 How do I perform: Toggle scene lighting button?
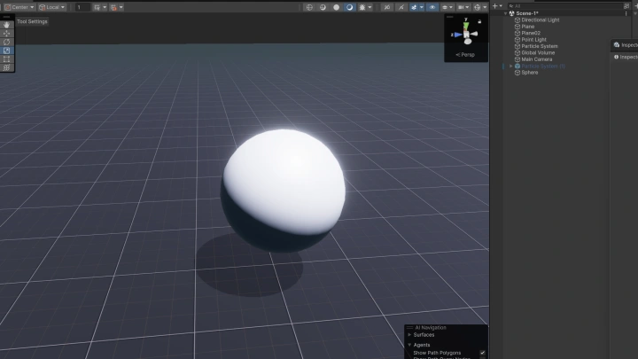tap(401, 7)
